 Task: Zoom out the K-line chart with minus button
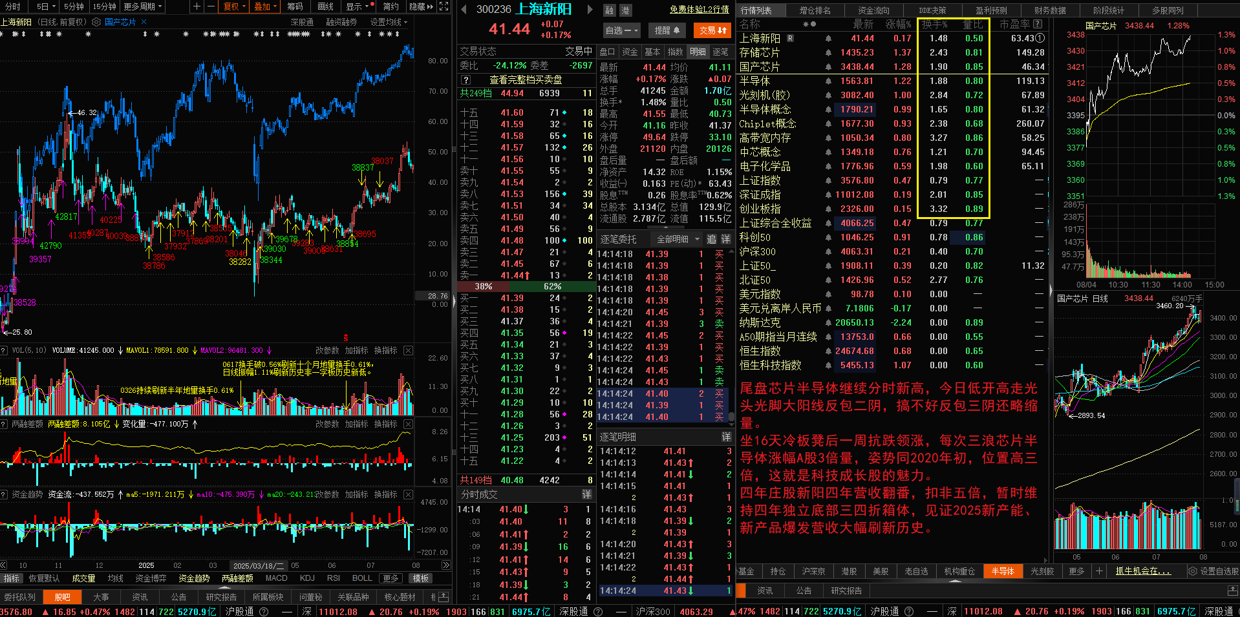click(211, 6)
